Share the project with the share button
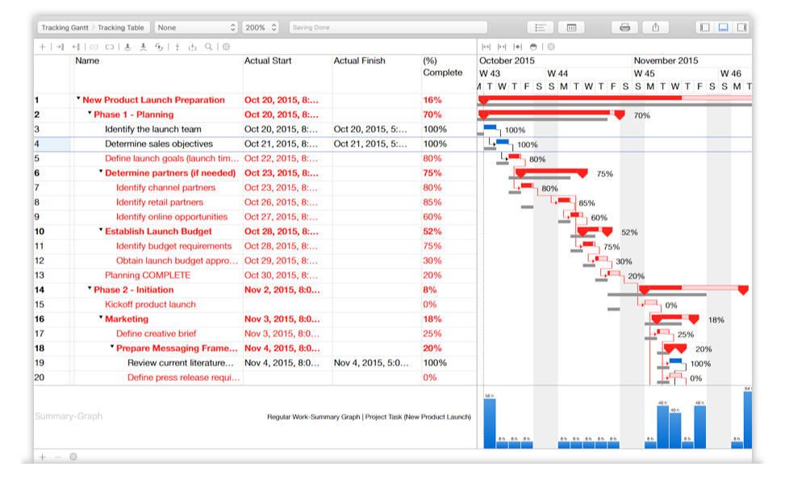Screen dimensions: 785x496 tap(656, 27)
